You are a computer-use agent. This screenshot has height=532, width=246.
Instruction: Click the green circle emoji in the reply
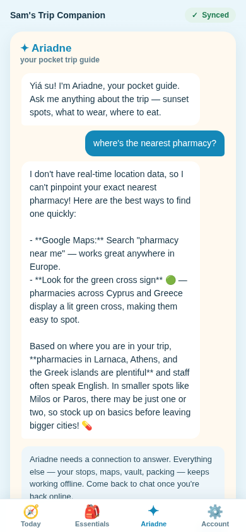[171, 280]
